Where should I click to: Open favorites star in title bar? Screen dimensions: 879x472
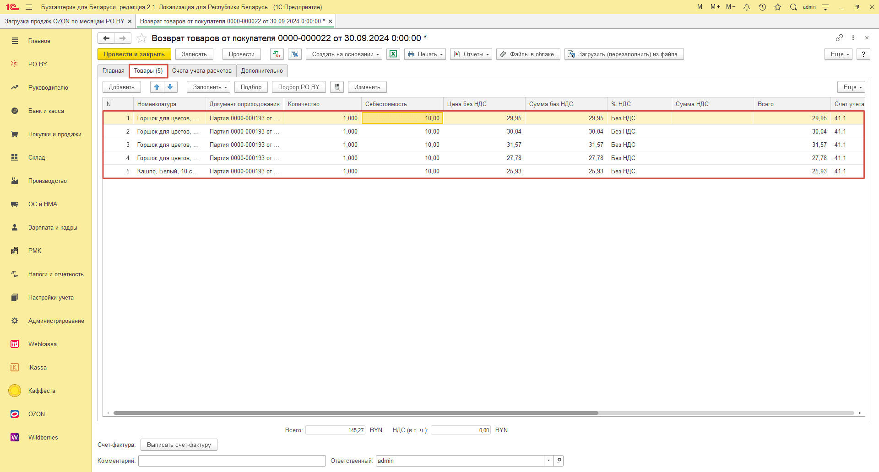coord(778,7)
